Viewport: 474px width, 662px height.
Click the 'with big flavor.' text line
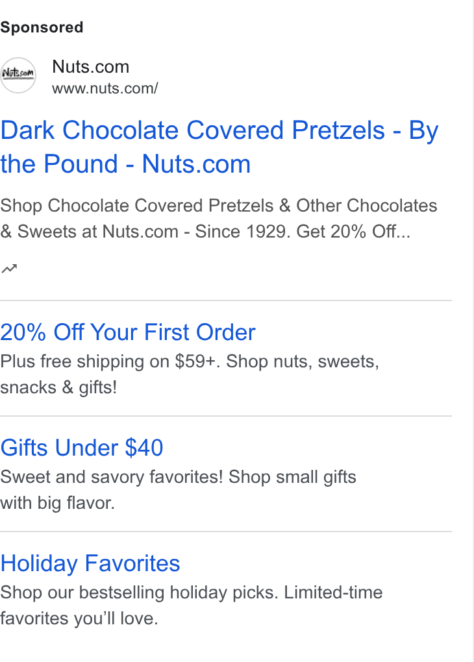[57, 503]
